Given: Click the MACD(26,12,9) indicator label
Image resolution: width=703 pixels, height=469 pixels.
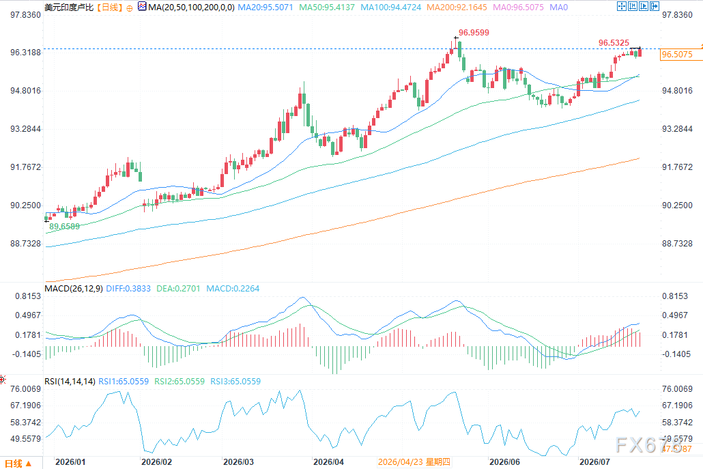Looking at the screenshot, I should 74,288.
